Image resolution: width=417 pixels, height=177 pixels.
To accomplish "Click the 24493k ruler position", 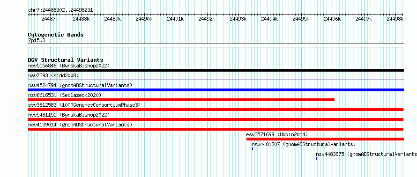I will [x=238, y=19].
